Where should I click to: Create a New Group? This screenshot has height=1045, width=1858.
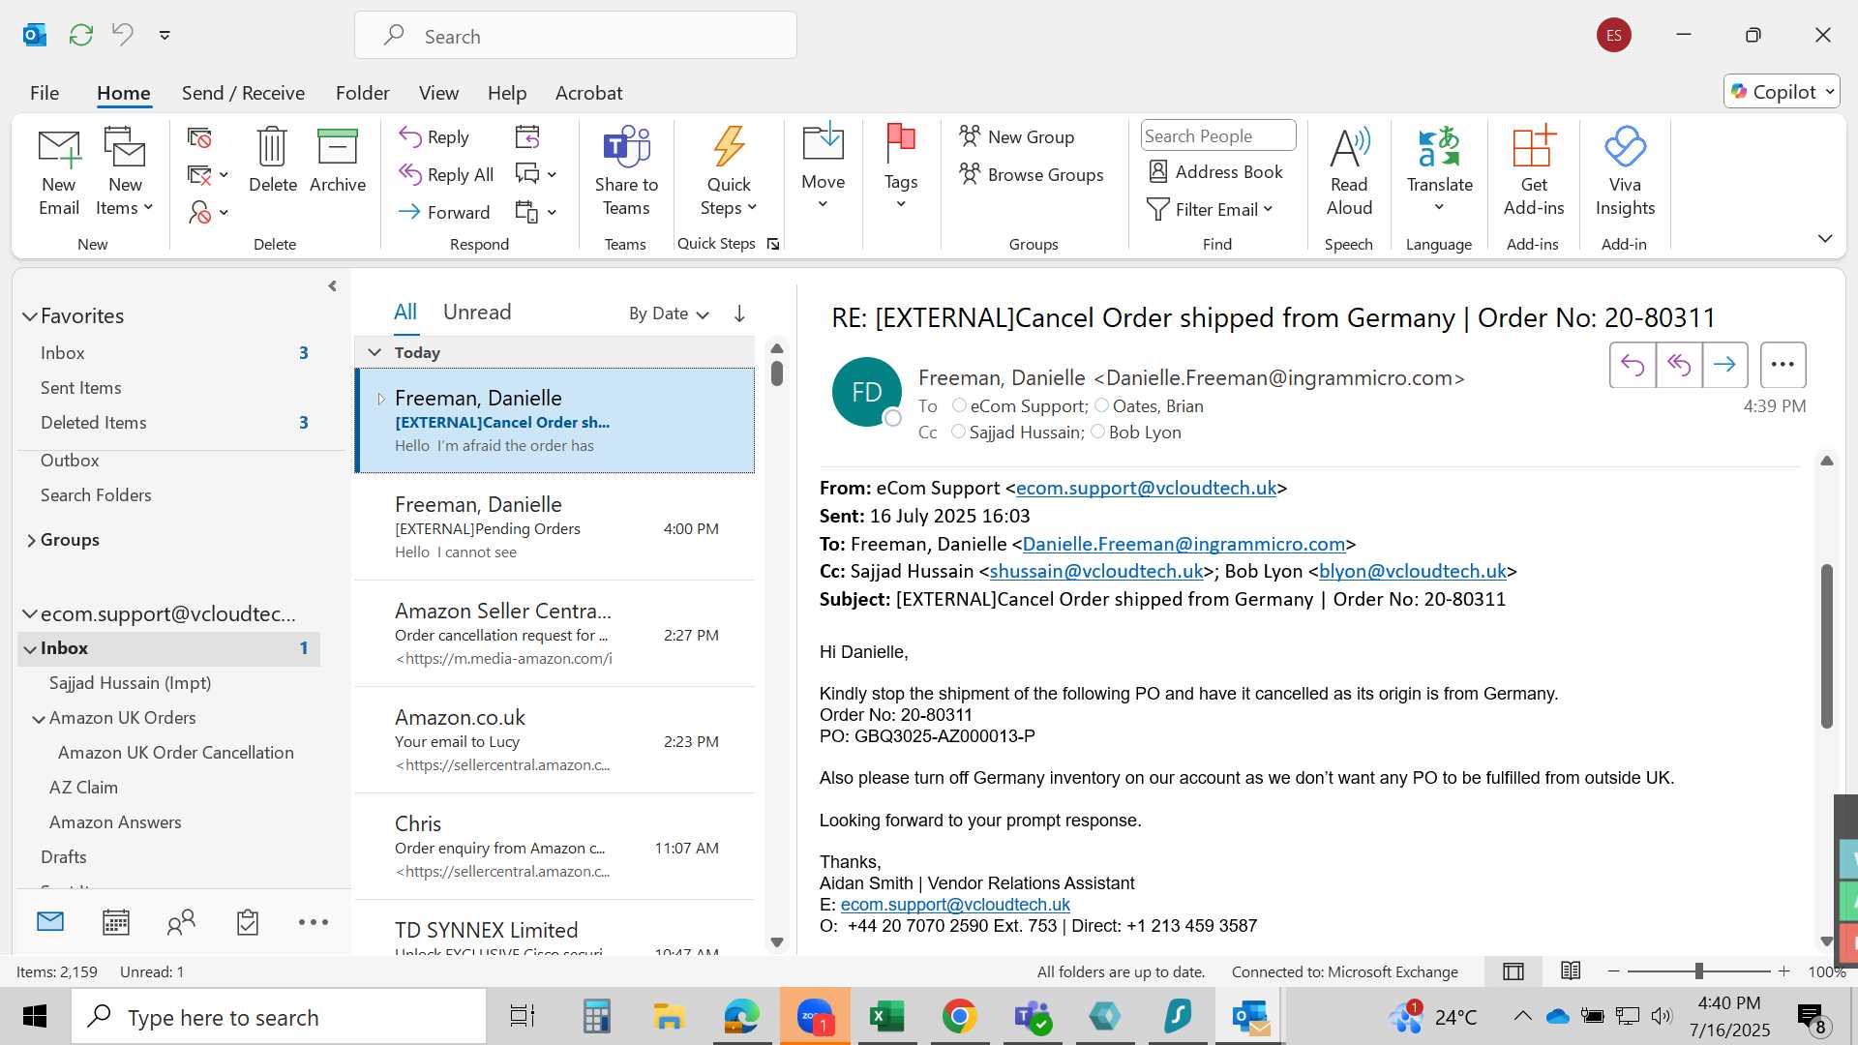tap(1016, 136)
